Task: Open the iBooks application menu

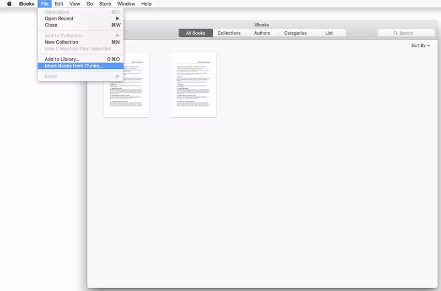Action: point(26,4)
